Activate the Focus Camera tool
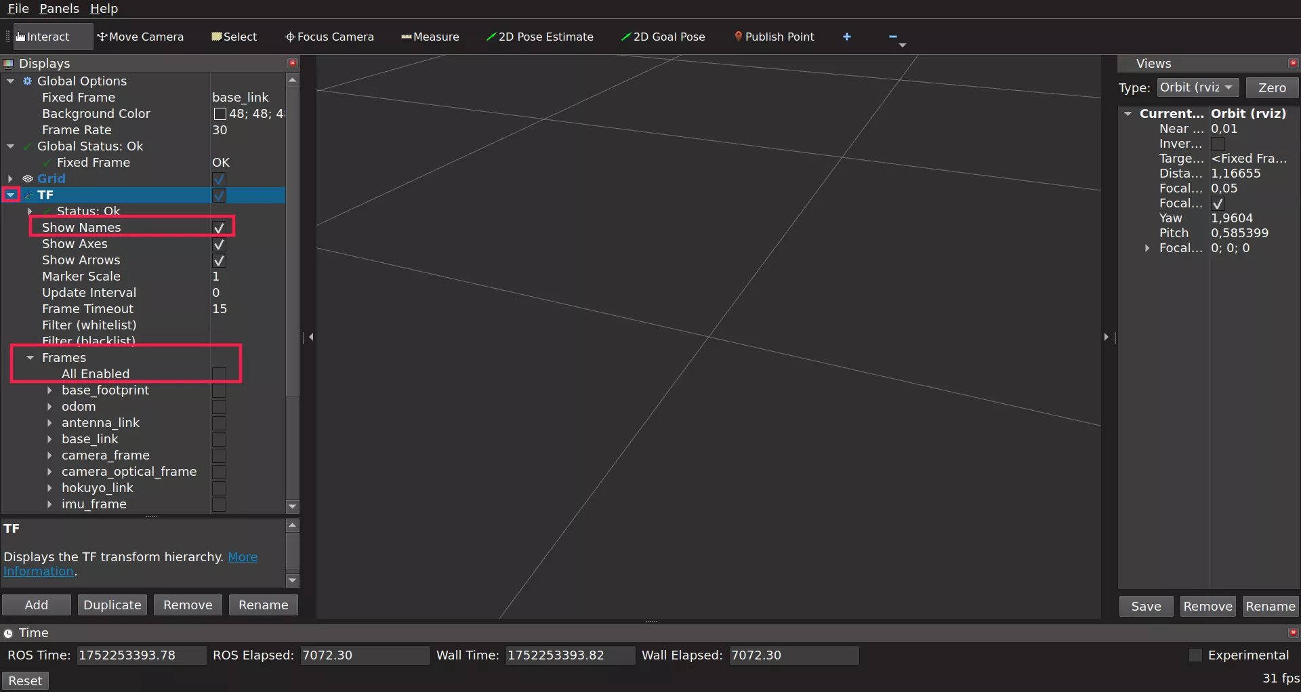 pyautogui.click(x=329, y=37)
